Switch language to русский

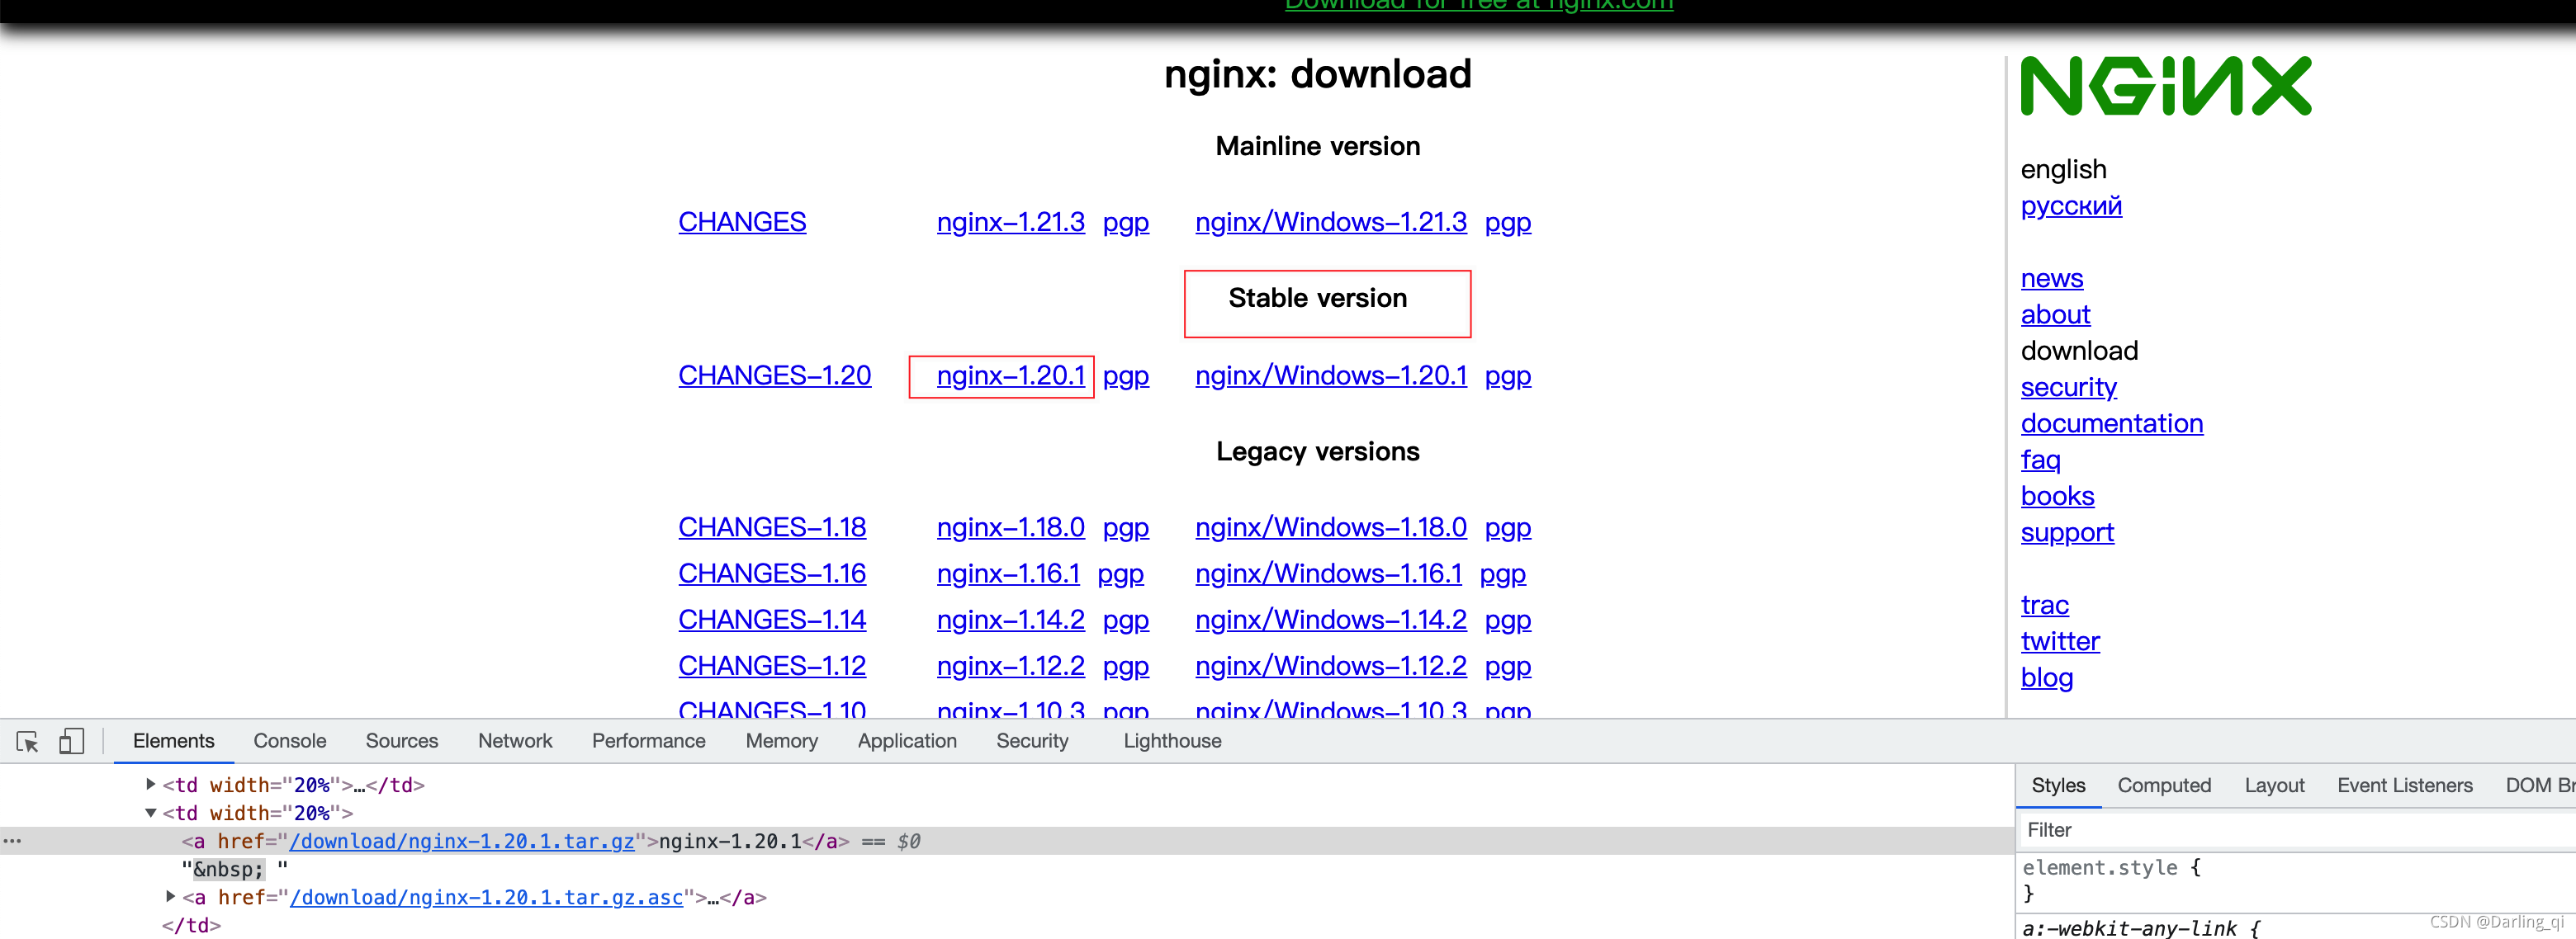[x=2071, y=205]
